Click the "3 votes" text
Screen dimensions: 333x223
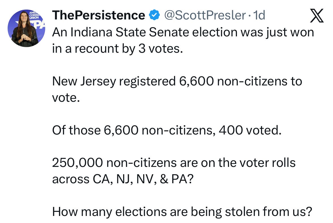160,49
